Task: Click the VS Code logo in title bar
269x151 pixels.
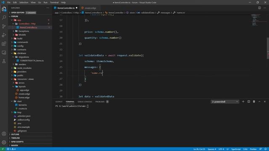Action: click(3, 3)
